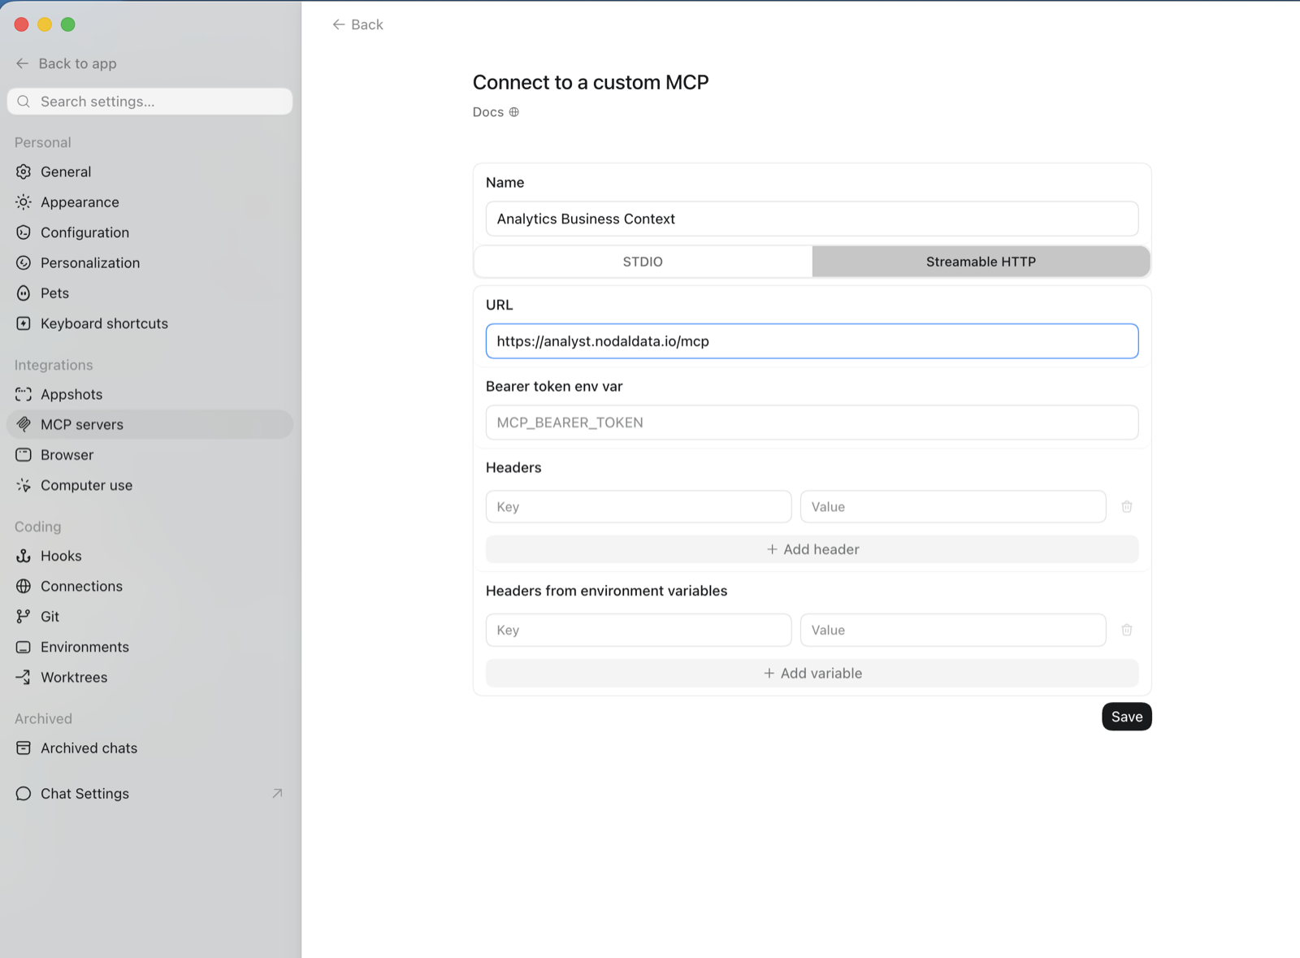Open Keyboard shortcuts settings

[149, 323]
